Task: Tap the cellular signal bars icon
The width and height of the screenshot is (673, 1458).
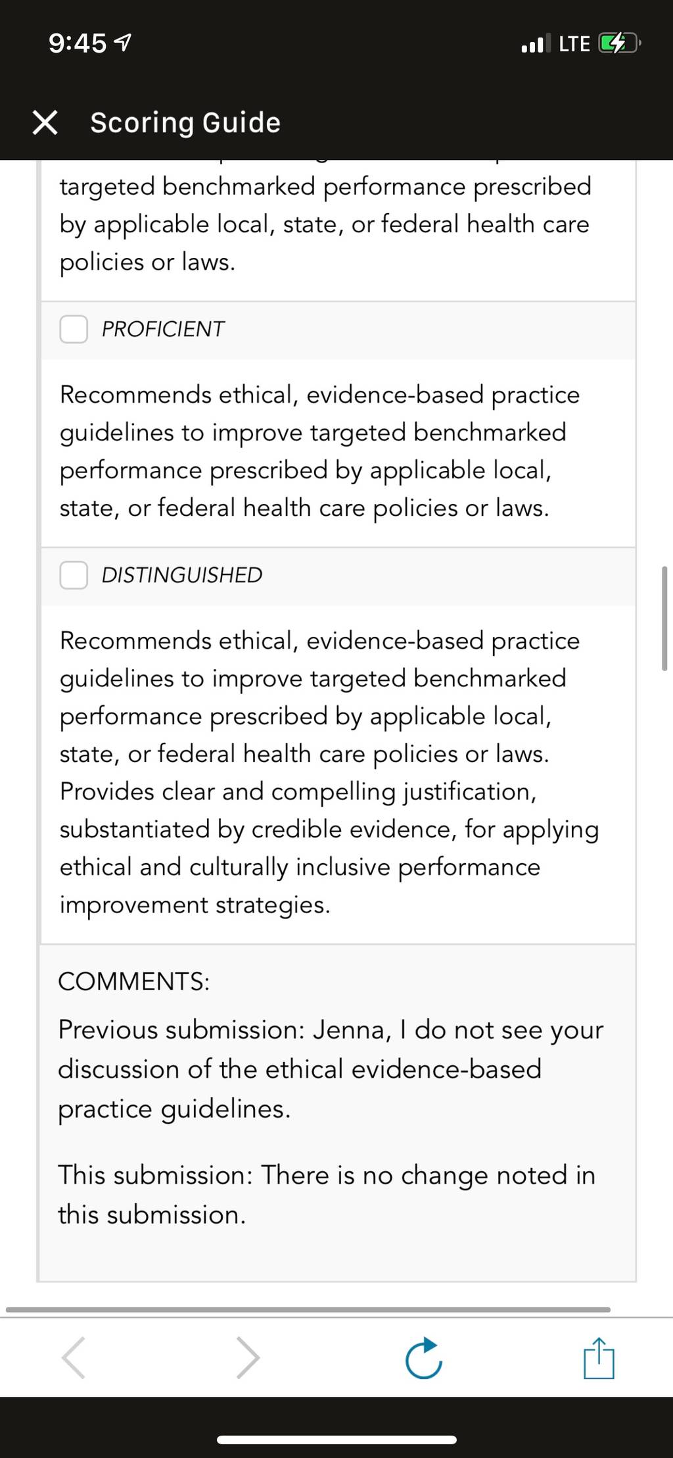Action: (533, 44)
